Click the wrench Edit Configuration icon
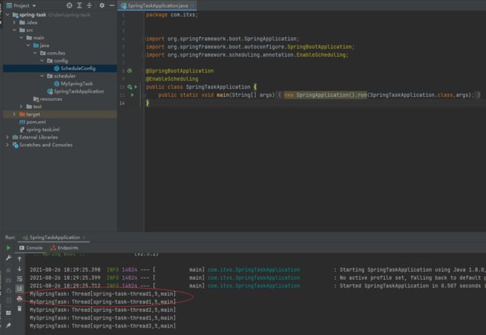Image resolution: width=486 pixels, height=335 pixels. pyautogui.click(x=8, y=257)
